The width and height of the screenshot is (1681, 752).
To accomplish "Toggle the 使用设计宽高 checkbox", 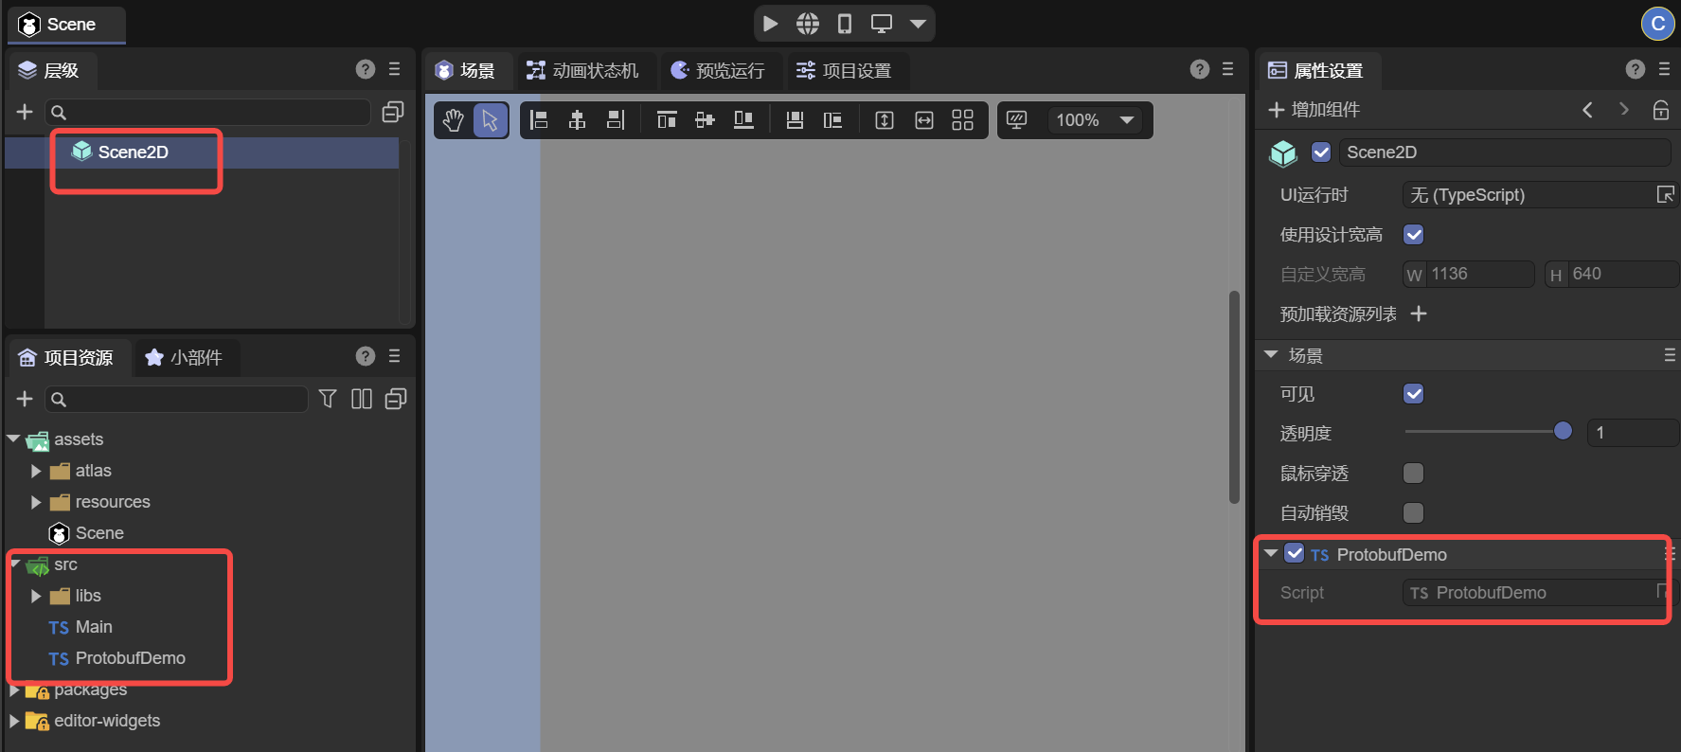I will (x=1413, y=235).
